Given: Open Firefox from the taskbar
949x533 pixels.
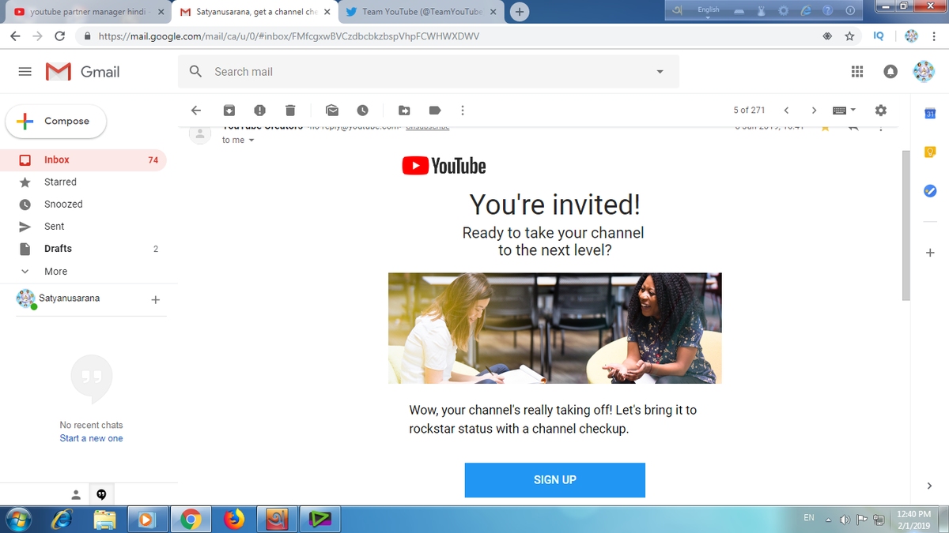Looking at the screenshot, I should pyautogui.click(x=233, y=519).
